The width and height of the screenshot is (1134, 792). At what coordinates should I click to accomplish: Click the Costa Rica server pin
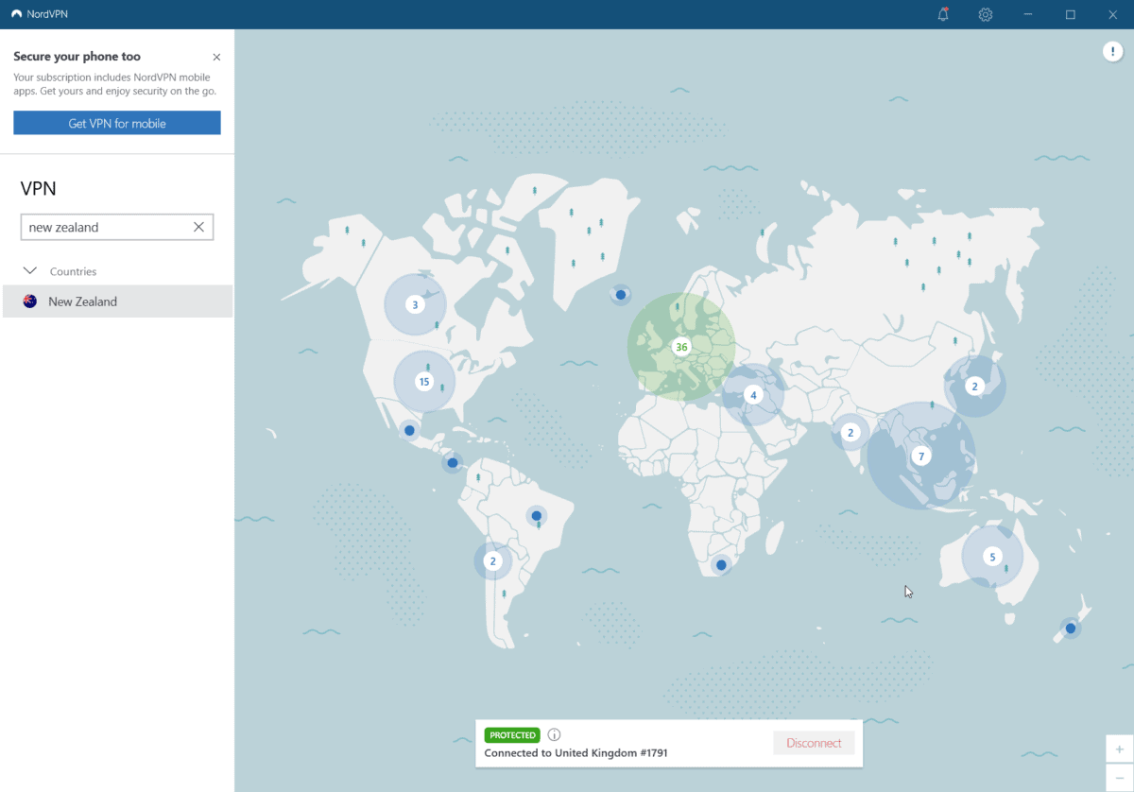coord(453,463)
